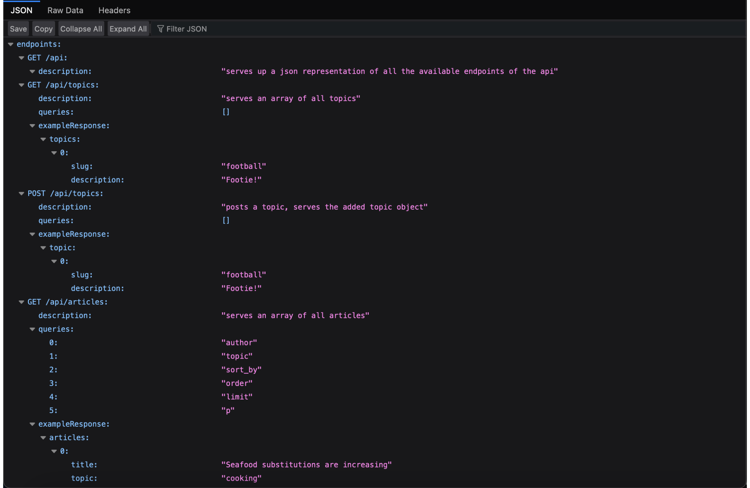Select "serves an array of all articles" value
Image resolution: width=750 pixels, height=488 pixels.
point(295,315)
